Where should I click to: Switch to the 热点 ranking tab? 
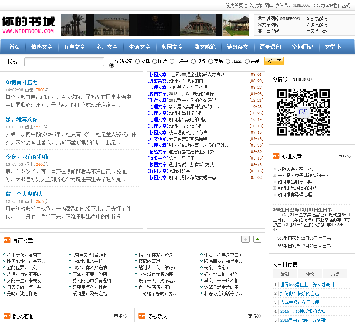pos(335,274)
